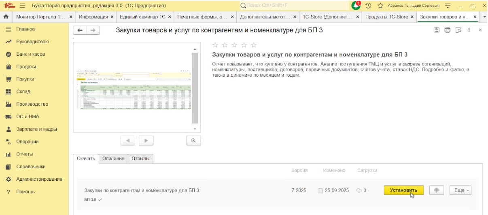Open the print preview icon
The width and height of the screenshot is (488, 215).
(458, 30)
